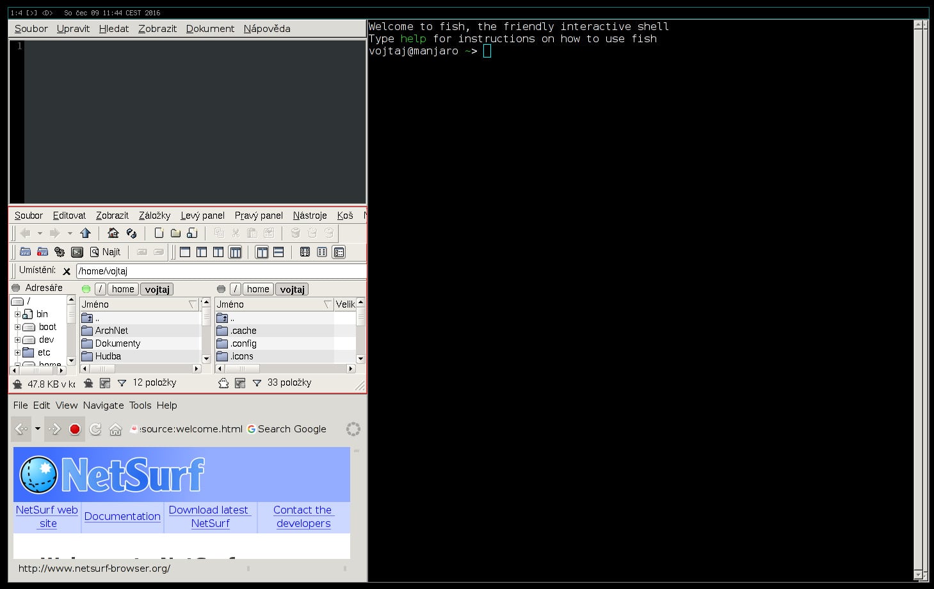Image resolution: width=934 pixels, height=589 pixels.
Task: Switch Xfe to small icons view
Action: click(322, 252)
